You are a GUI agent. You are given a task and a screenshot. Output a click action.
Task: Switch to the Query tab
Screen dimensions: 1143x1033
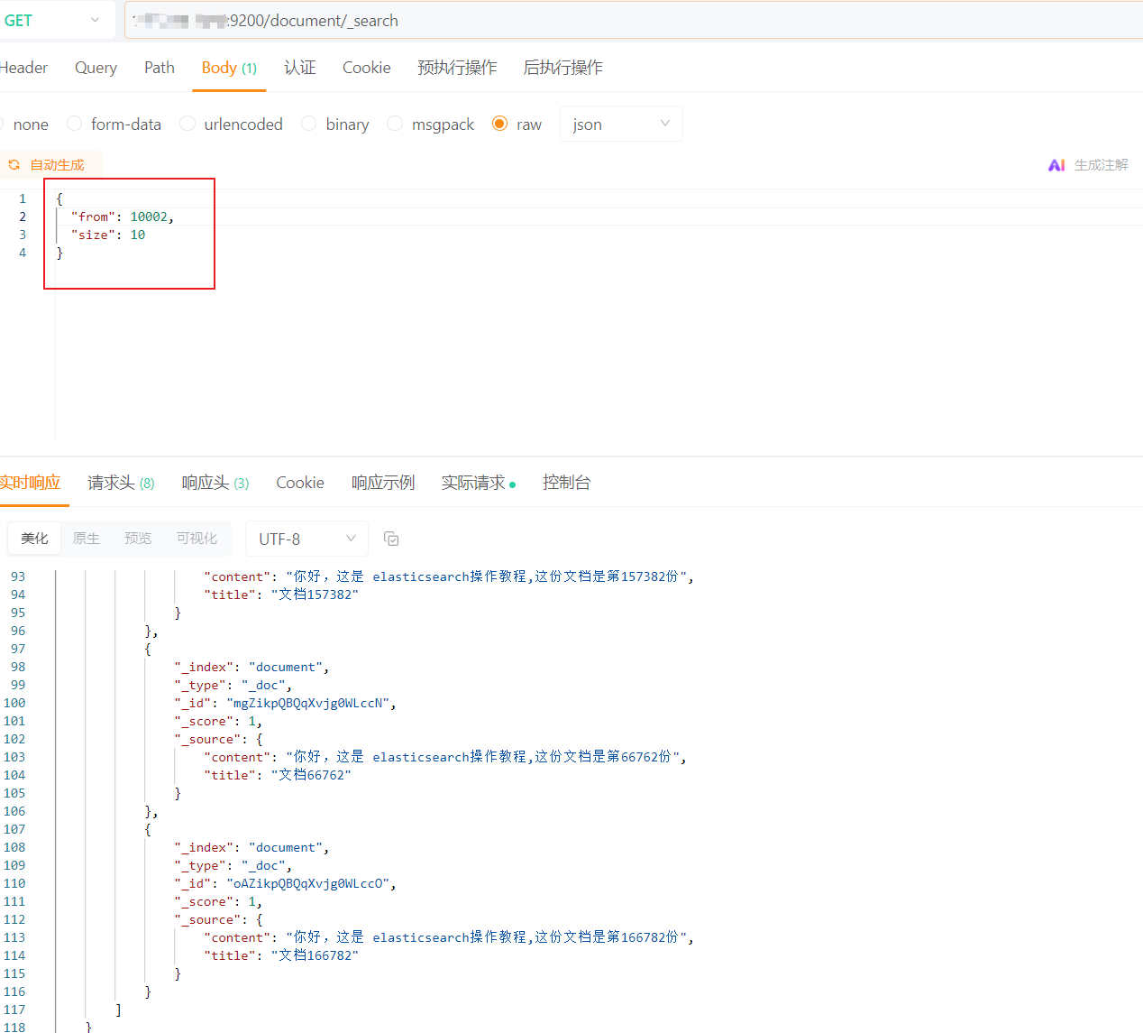point(96,68)
